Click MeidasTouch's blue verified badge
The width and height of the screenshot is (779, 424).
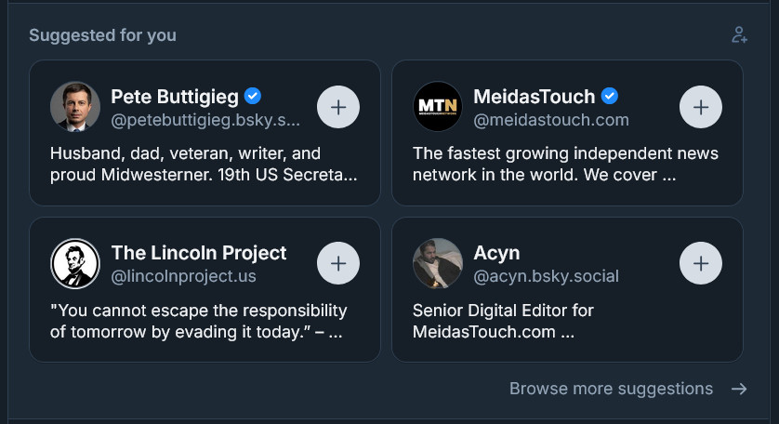point(610,96)
